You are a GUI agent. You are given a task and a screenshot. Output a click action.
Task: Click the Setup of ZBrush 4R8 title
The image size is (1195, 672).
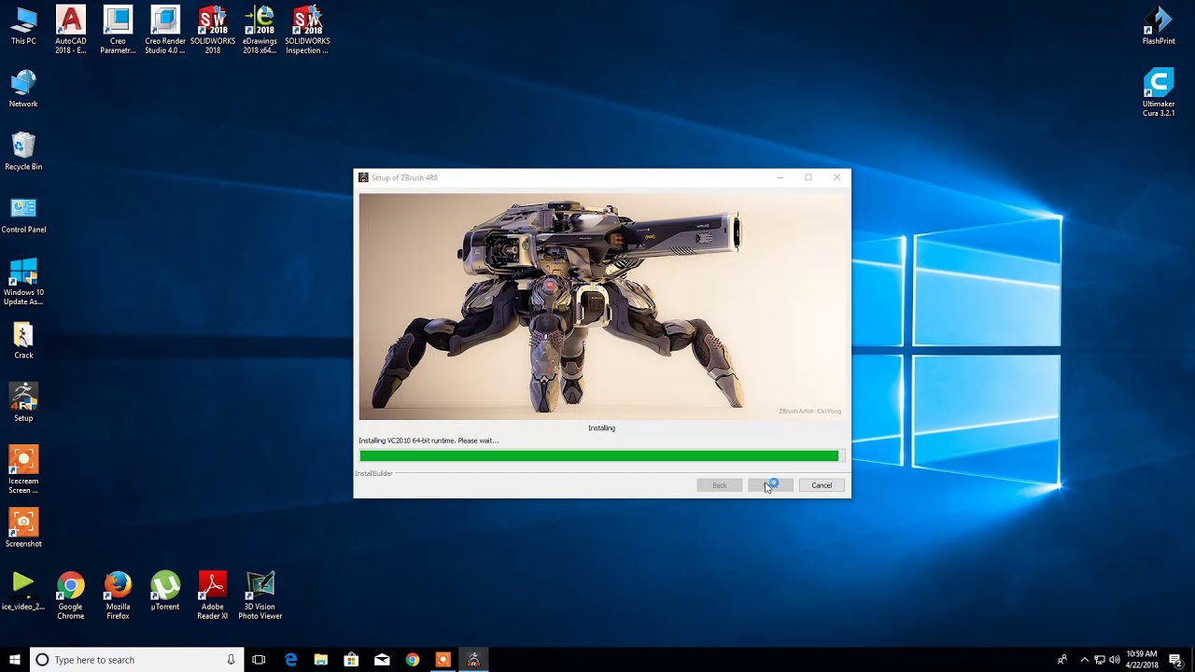click(404, 177)
